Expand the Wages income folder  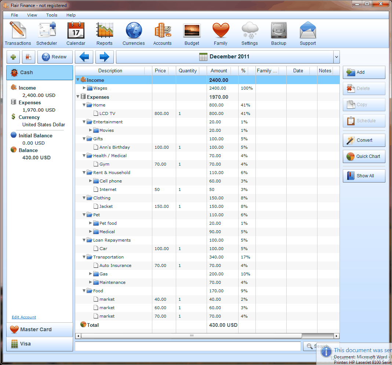click(x=84, y=88)
